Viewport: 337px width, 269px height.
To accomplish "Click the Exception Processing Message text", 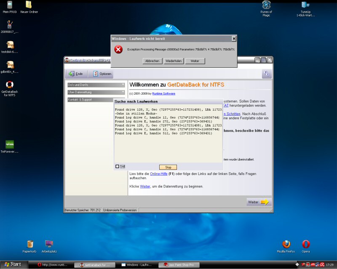I will coord(181,49).
